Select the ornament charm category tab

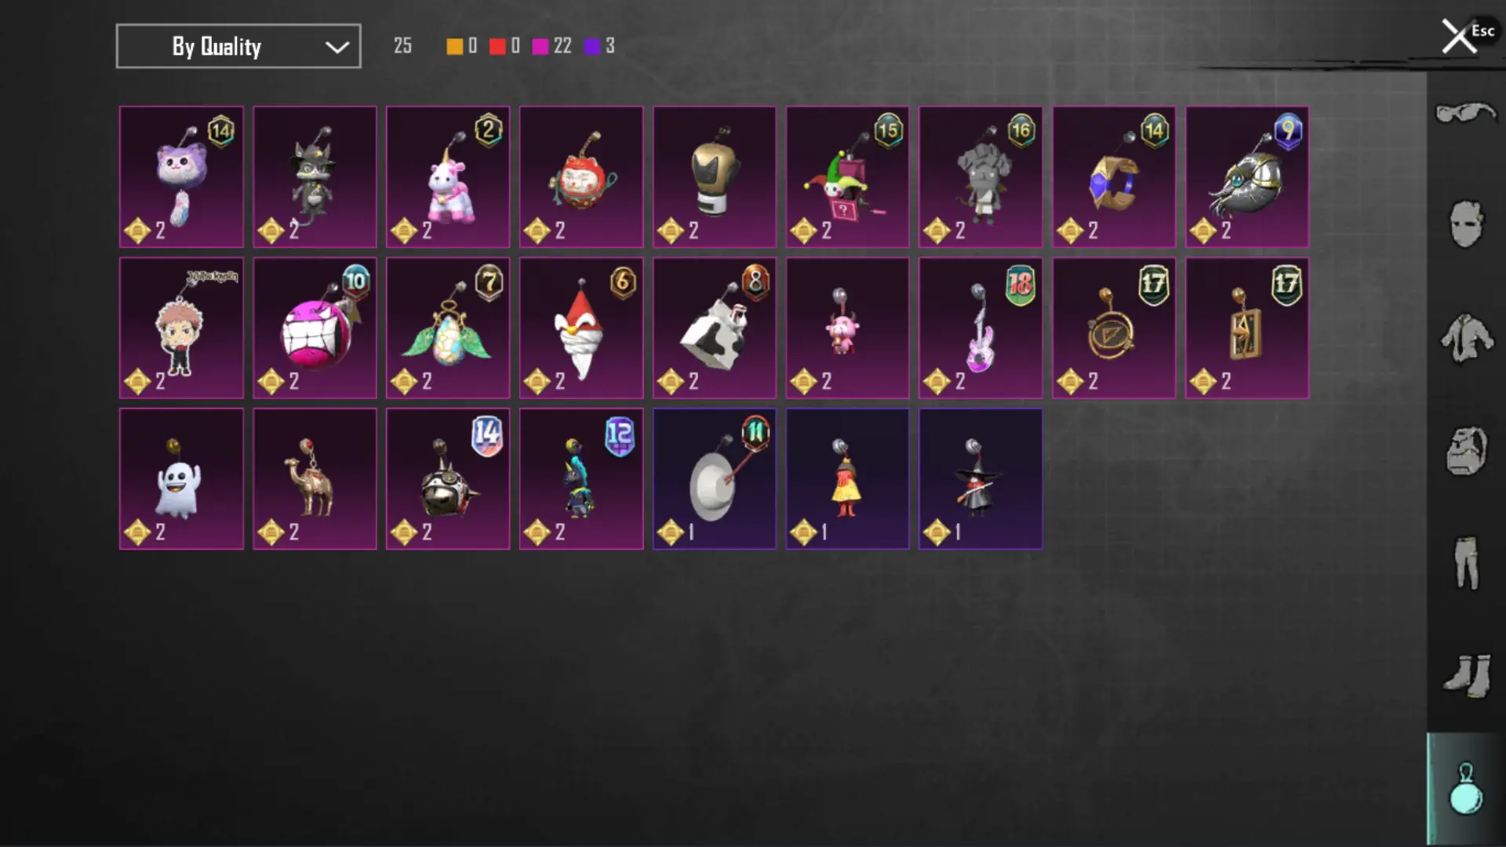pos(1465,789)
